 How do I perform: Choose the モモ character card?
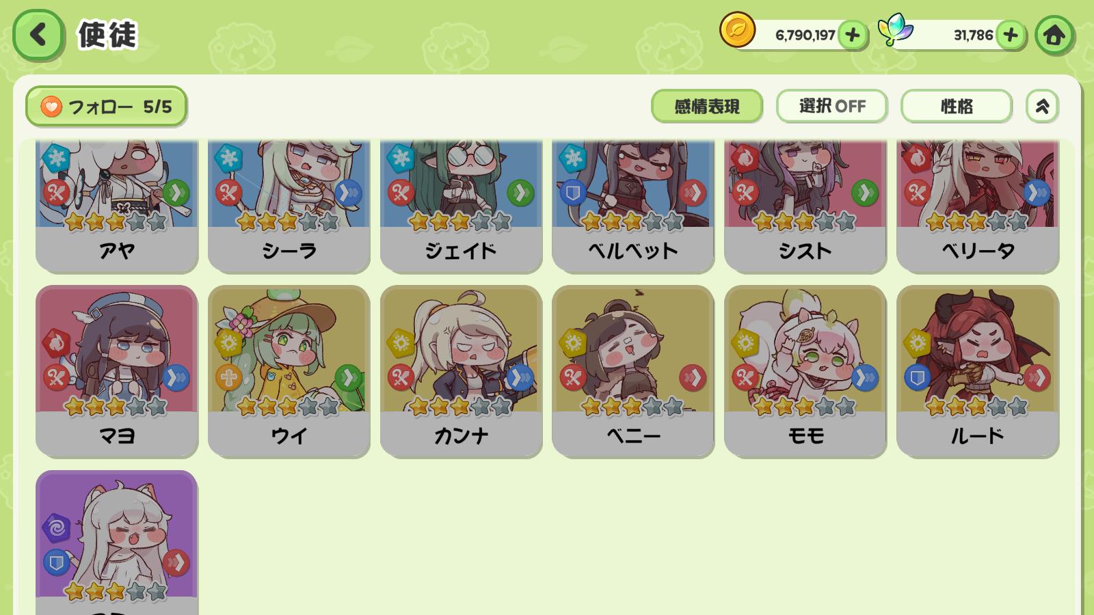(x=805, y=371)
